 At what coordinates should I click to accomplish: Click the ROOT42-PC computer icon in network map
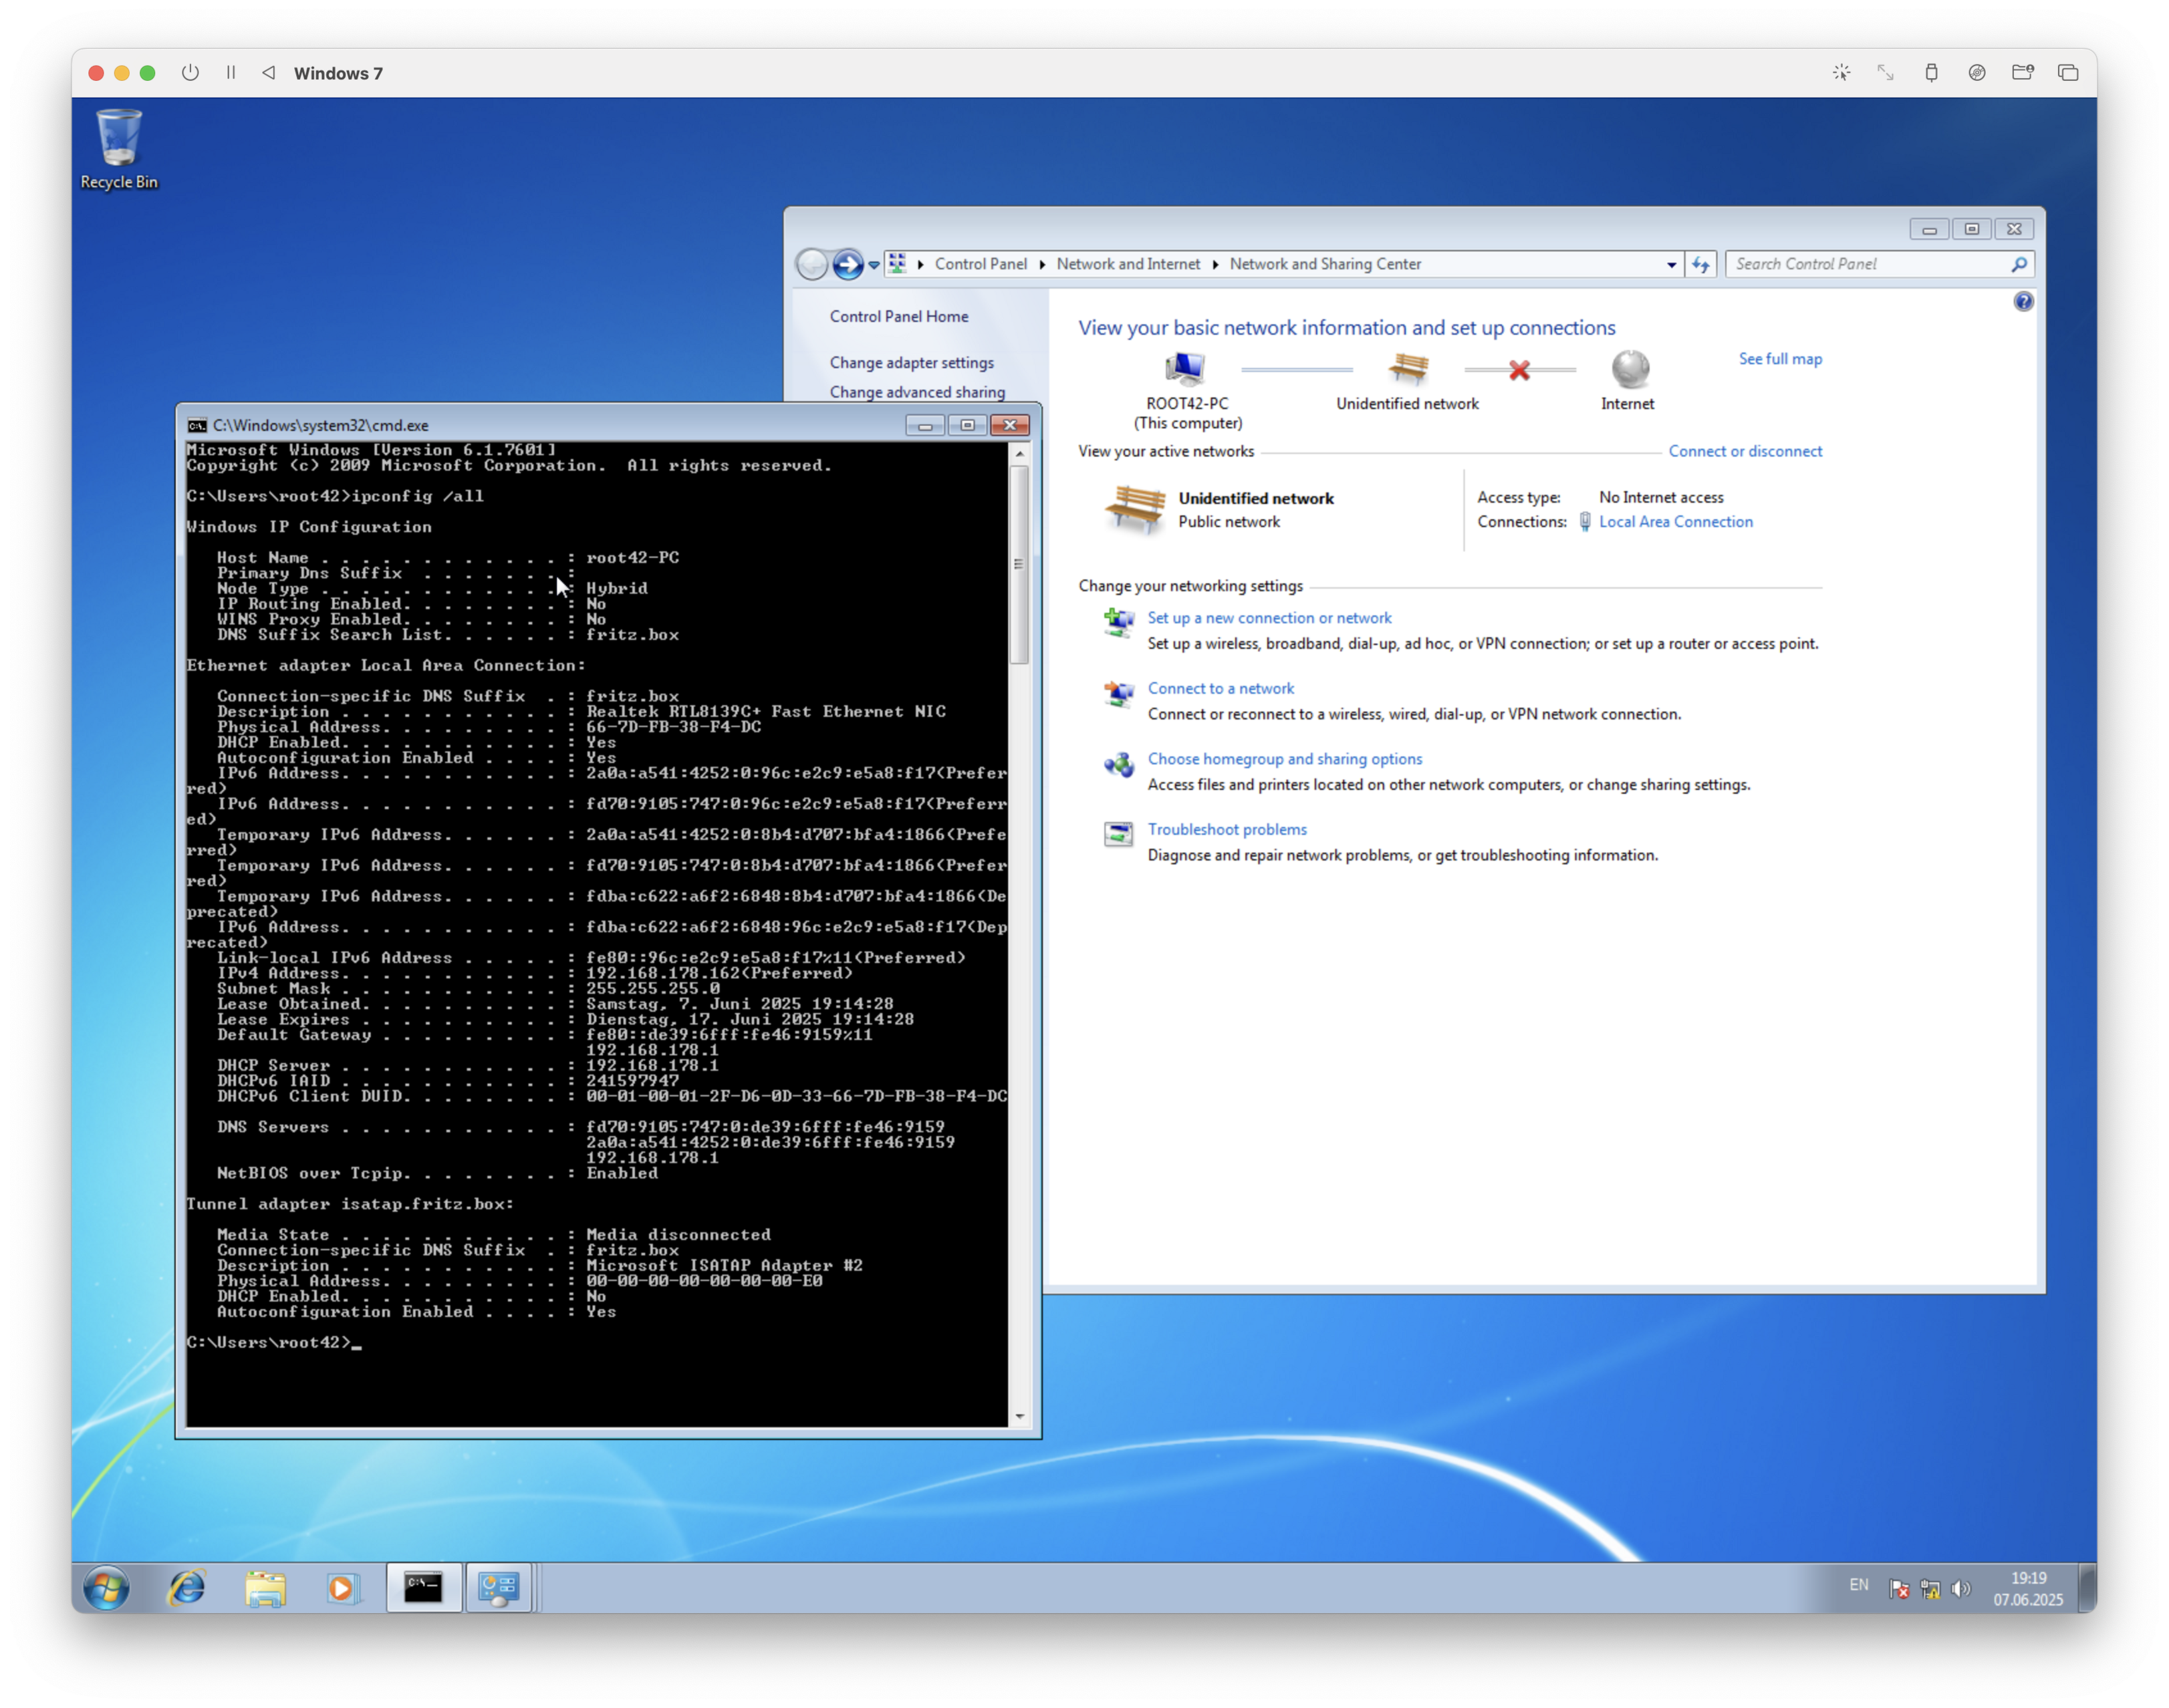tap(1185, 369)
